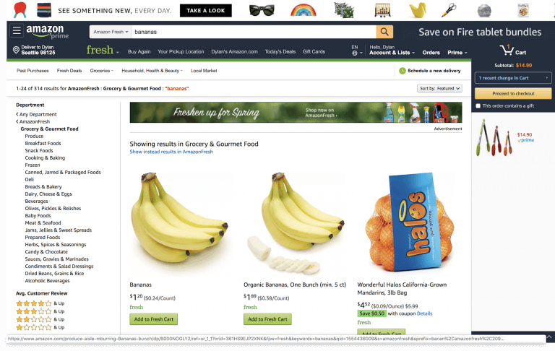
Task: Click the sunglasses icon in top banner
Action: pyautogui.click(x=262, y=10)
